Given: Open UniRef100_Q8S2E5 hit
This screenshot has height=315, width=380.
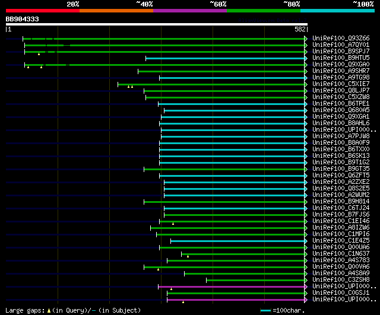Looking at the screenshot, I should coord(341,189).
